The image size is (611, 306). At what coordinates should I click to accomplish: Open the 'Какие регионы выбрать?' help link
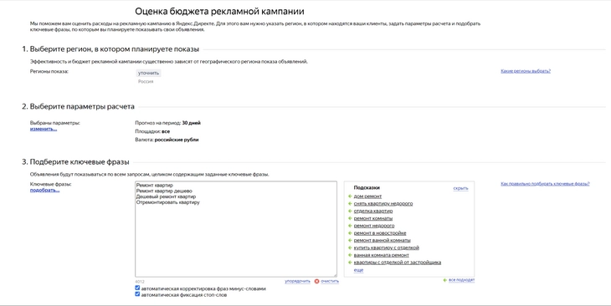click(x=526, y=71)
